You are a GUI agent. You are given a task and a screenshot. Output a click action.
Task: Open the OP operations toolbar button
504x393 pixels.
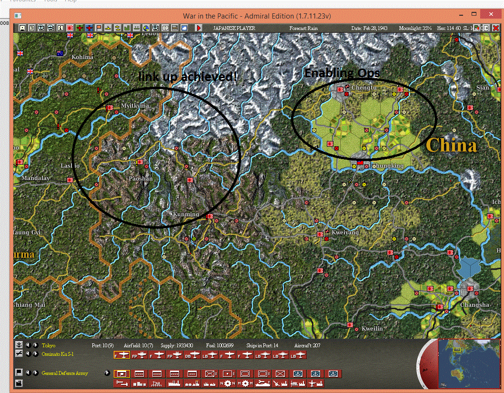tap(165, 28)
